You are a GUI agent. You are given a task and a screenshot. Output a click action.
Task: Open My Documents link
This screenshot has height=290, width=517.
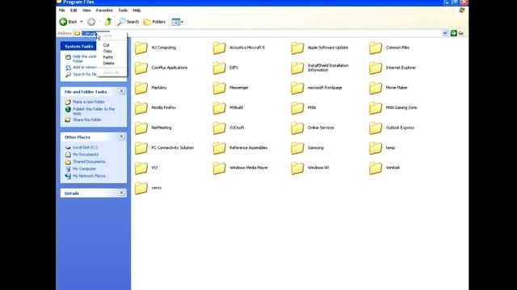point(82,155)
